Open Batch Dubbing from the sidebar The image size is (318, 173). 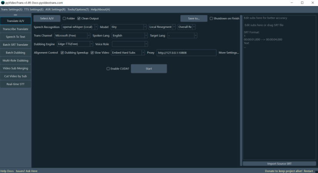pyautogui.click(x=15, y=53)
